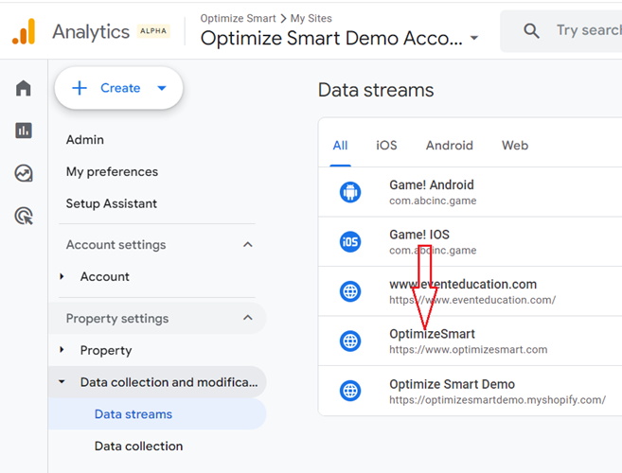This screenshot has width=622, height=473.
Task: Open the www.eventeducation.com stream
Action: coord(471,291)
